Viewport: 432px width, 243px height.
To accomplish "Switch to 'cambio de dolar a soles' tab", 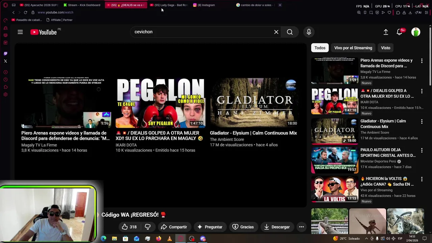I will point(255,5).
